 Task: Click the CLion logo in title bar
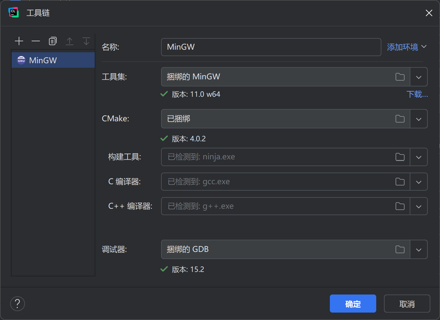(x=14, y=13)
